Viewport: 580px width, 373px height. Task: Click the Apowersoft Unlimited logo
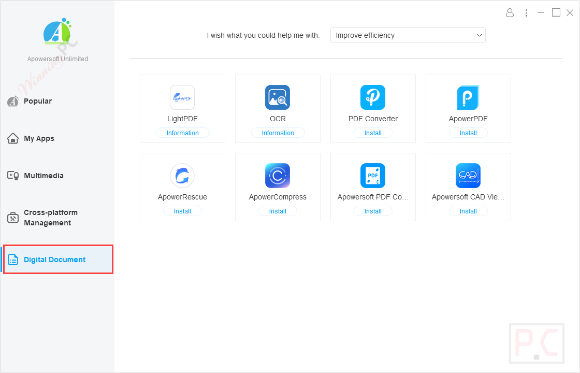[x=57, y=34]
